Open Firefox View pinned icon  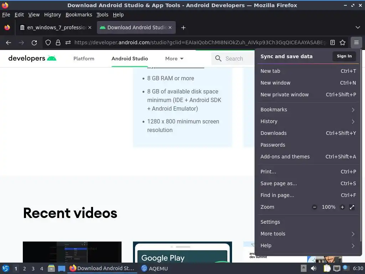[7, 27]
